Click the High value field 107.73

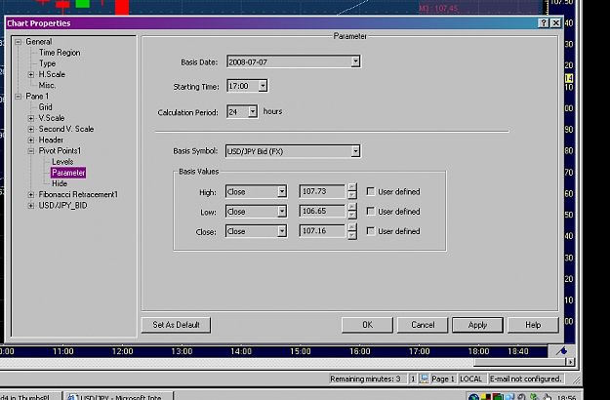[322, 191]
